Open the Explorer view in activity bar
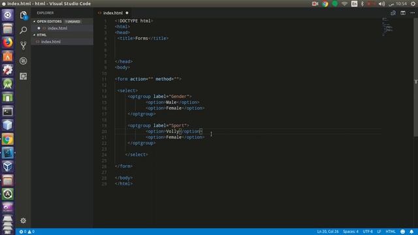The image size is (418, 235). [24, 15]
